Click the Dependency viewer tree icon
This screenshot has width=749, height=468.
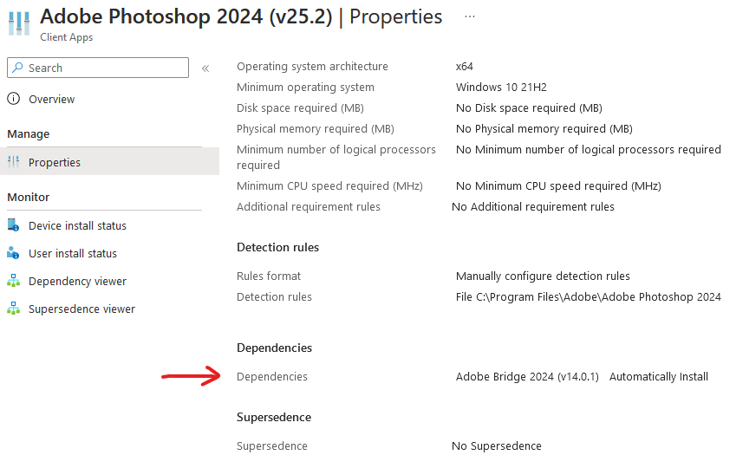pyautogui.click(x=14, y=281)
